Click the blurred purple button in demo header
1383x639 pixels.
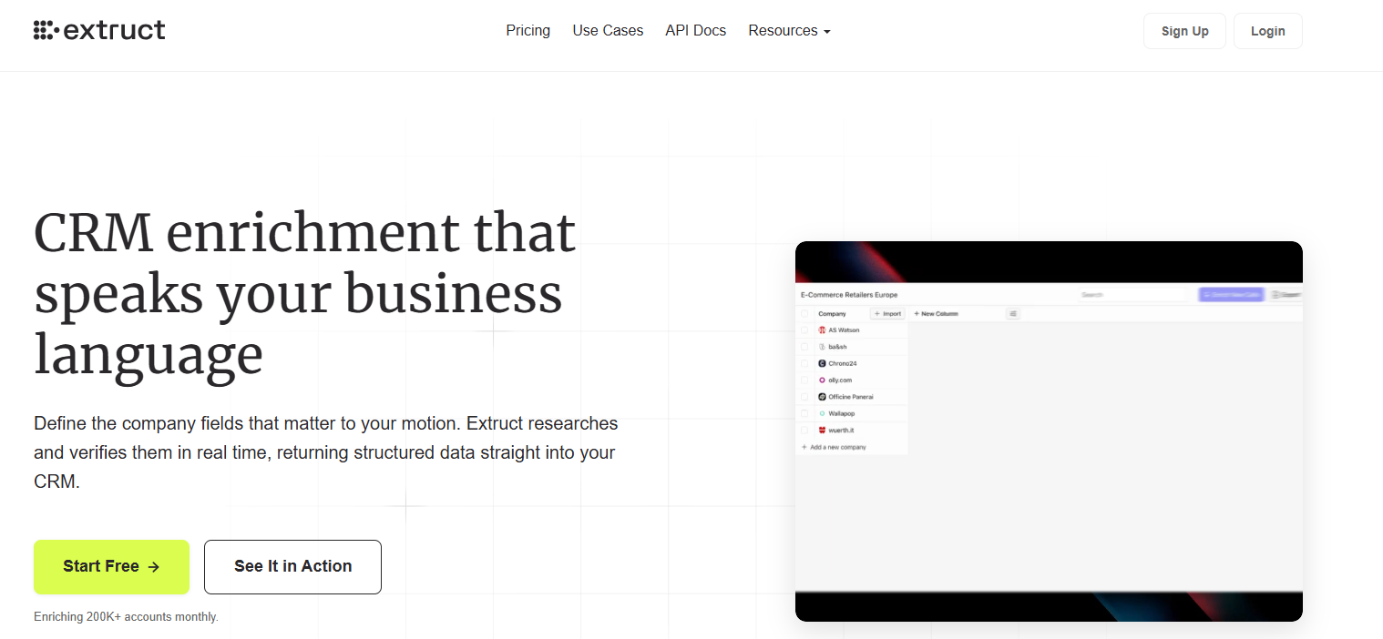click(x=1232, y=295)
